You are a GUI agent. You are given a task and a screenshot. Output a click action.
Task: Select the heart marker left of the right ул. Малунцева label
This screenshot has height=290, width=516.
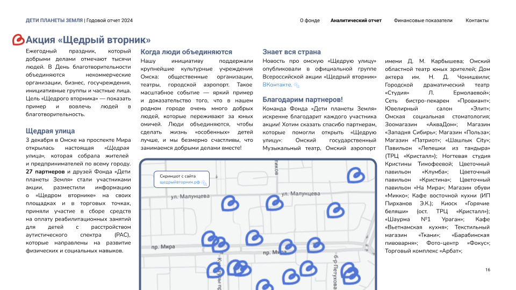[275, 202]
